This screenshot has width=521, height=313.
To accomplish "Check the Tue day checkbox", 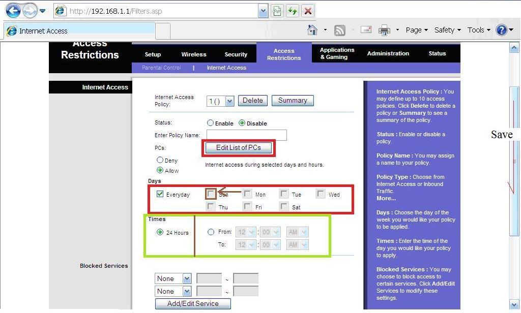I will pyautogui.click(x=284, y=194).
